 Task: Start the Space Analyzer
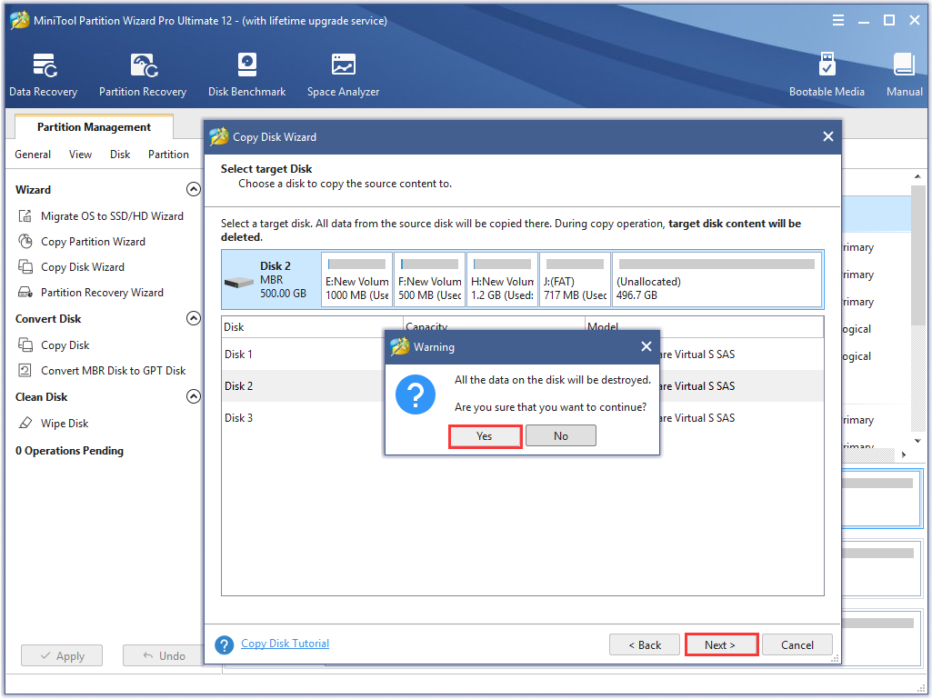343,75
